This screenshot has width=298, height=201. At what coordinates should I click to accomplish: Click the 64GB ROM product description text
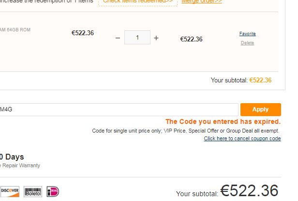[15, 30]
